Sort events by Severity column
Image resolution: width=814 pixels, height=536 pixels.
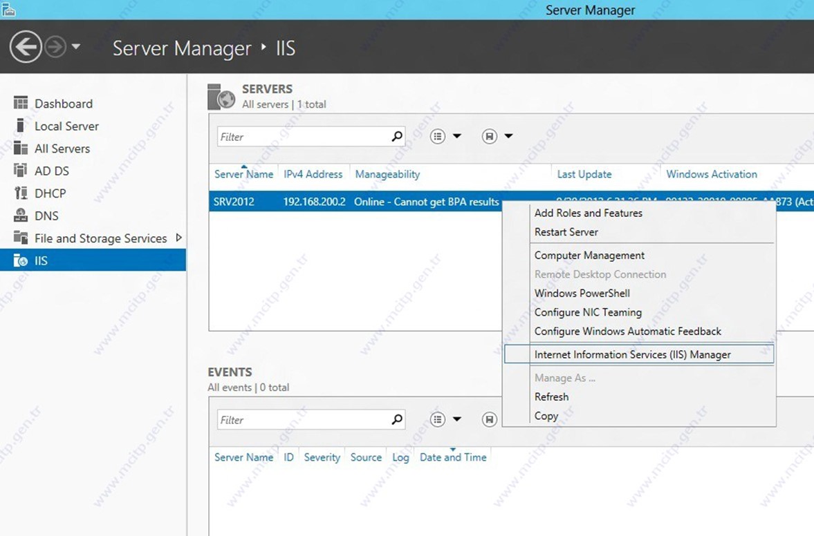(322, 458)
